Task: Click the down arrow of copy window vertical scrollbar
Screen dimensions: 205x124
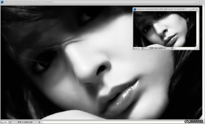Action: tap(198, 46)
